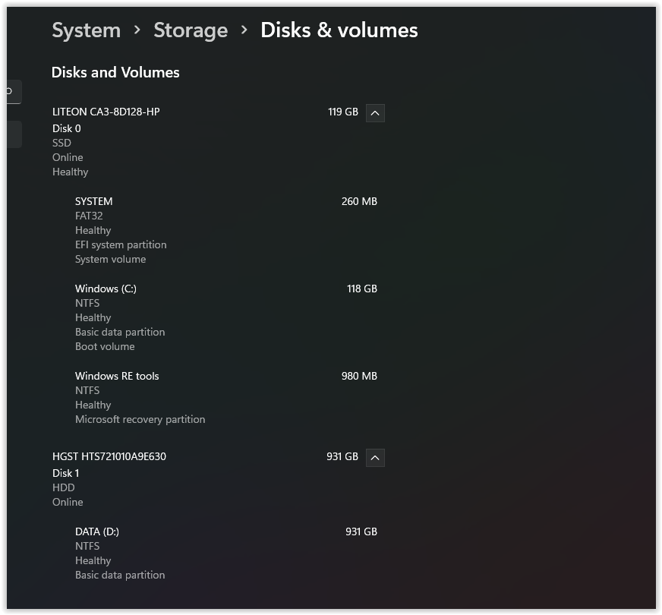Go to Storage in breadcrumb
662x615 pixels.
[191, 30]
